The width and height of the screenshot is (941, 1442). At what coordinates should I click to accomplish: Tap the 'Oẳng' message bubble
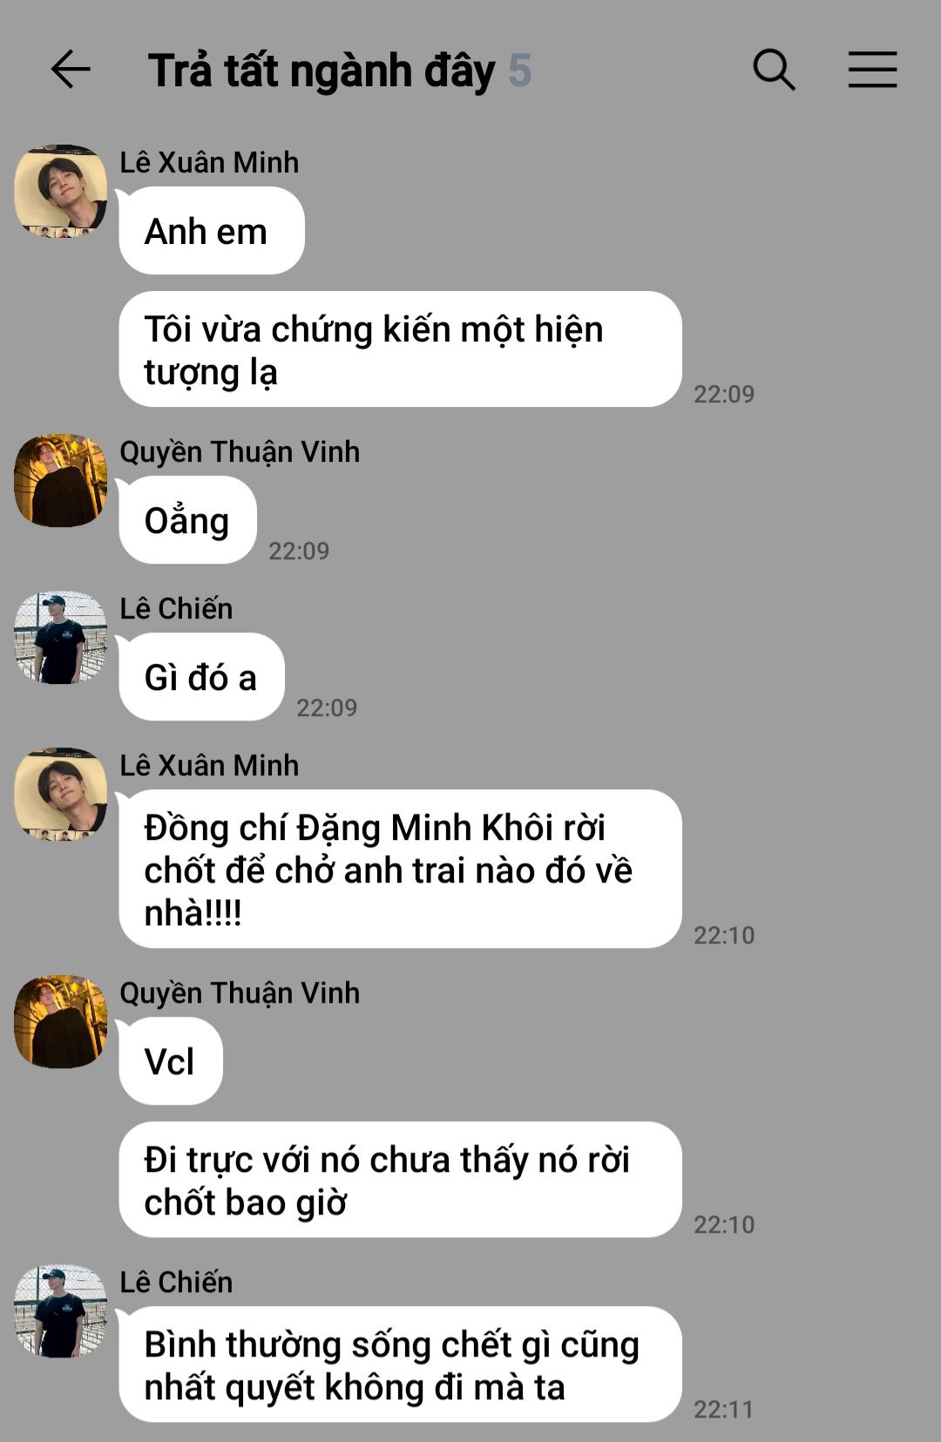[188, 520]
